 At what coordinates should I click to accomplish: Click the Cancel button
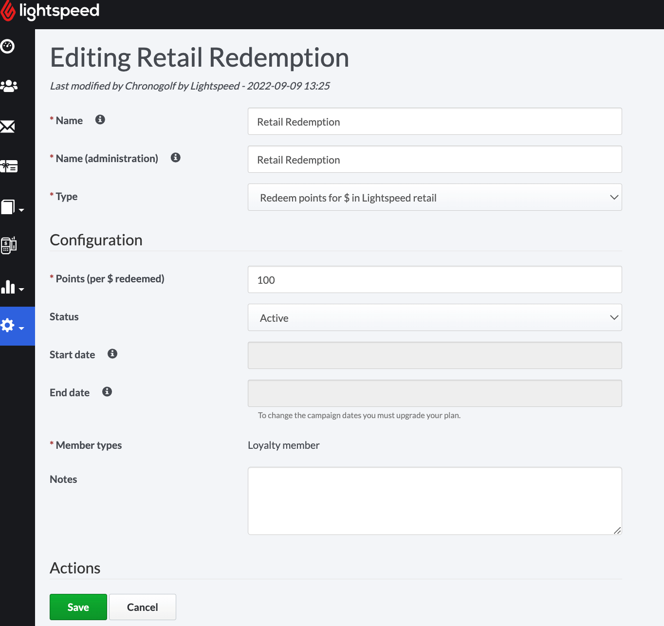(x=143, y=607)
